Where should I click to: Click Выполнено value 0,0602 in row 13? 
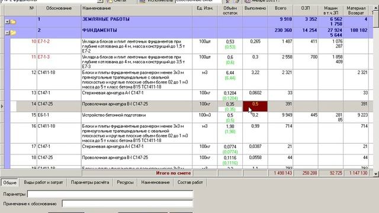click(255, 93)
